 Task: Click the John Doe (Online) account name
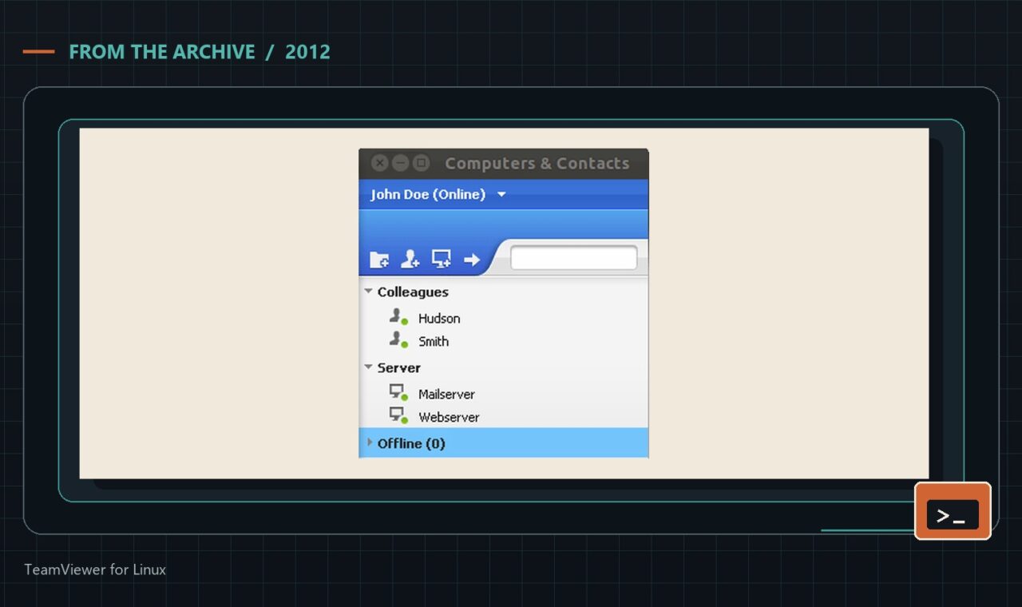coord(428,194)
